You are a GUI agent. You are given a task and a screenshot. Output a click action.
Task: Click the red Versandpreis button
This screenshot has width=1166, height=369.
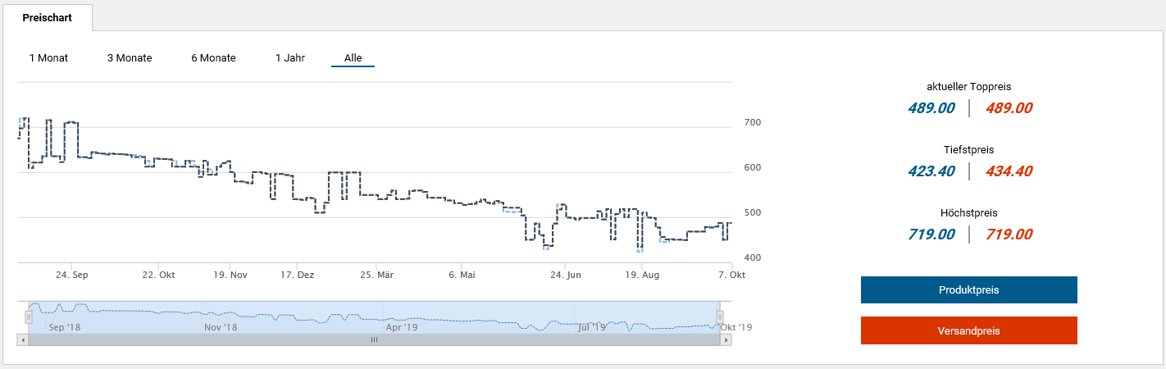[x=968, y=330]
